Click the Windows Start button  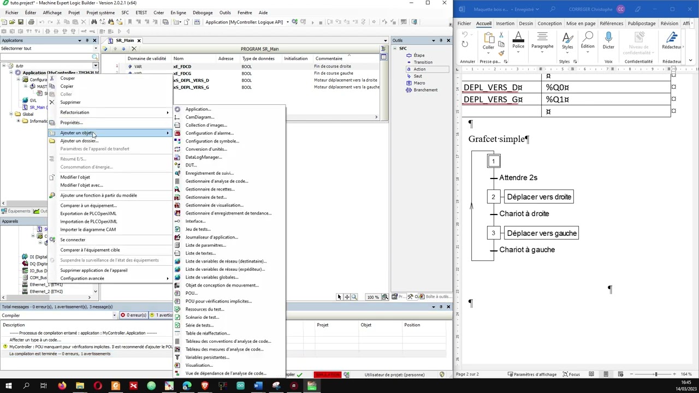(x=8, y=386)
